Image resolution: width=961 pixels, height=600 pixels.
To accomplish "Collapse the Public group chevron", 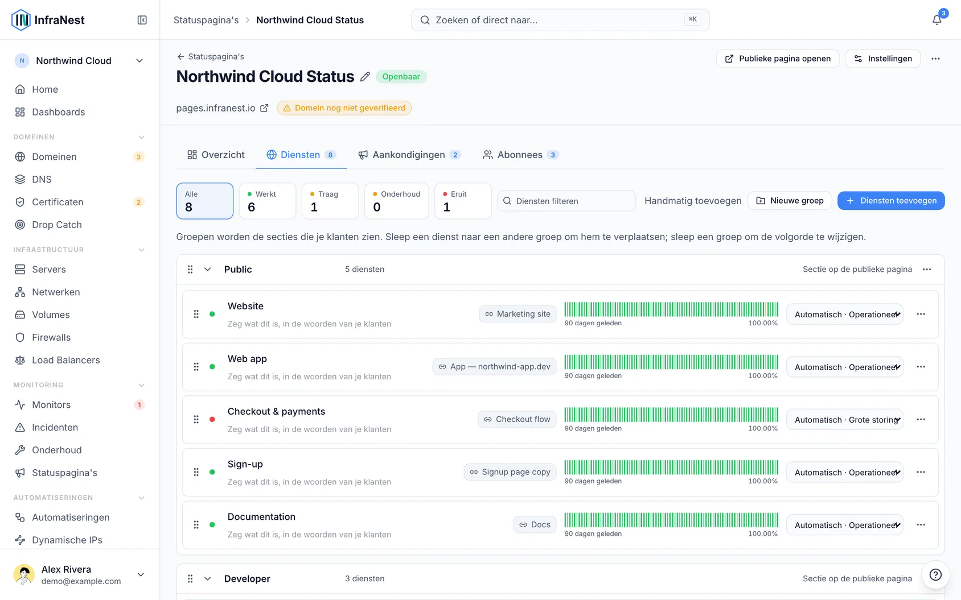I will pyautogui.click(x=208, y=270).
